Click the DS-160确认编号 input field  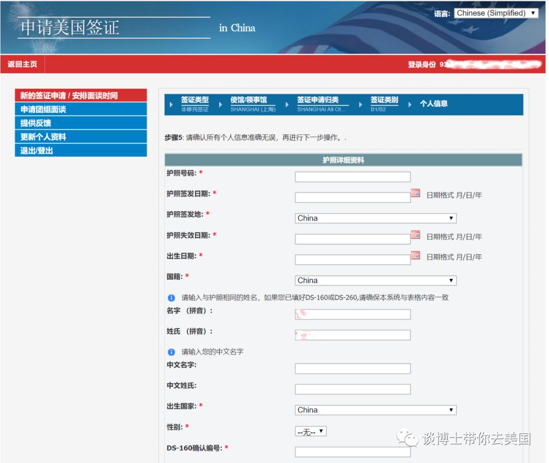coord(352,451)
